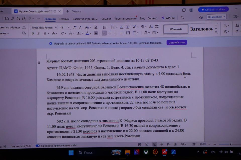Switch to the Вставка tab
The height and width of the screenshot is (160, 241).
tap(64, 19)
